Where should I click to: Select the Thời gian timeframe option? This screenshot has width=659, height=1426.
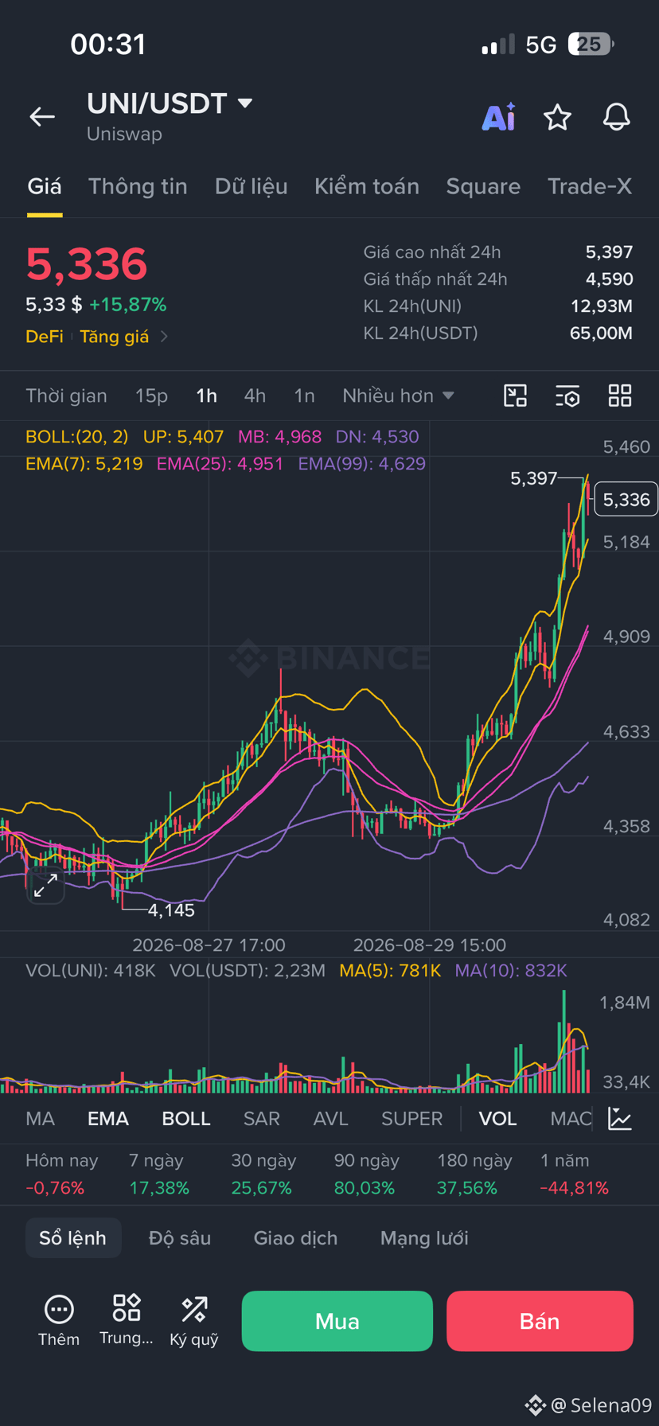pos(66,395)
